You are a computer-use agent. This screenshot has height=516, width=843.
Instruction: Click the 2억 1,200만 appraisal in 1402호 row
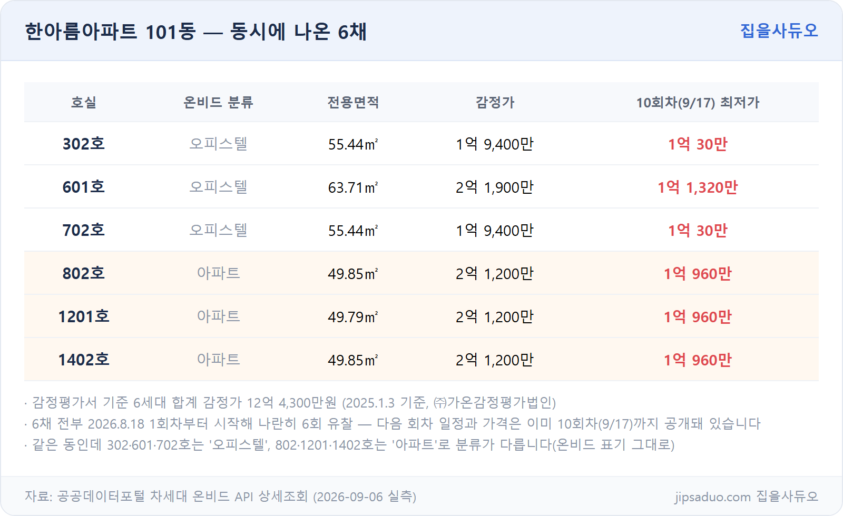tap(495, 360)
